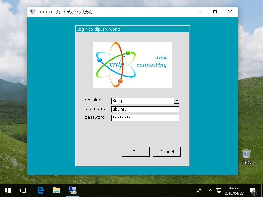263x197 pixels.
Task: Open File Explorer from the taskbar
Action: coord(56,190)
